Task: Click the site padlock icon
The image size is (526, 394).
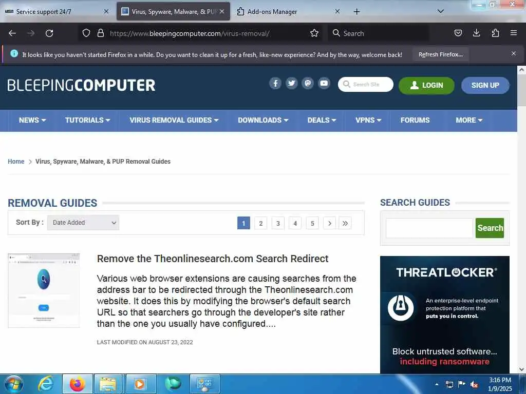Action: pos(100,33)
